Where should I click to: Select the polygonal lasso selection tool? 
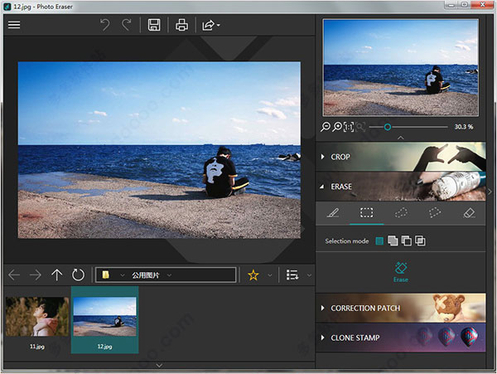tap(435, 213)
